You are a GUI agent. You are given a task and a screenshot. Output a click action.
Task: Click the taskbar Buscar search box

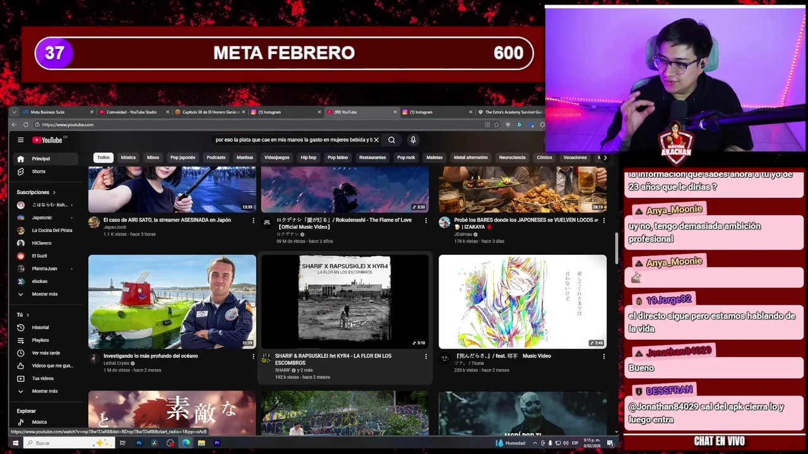[x=69, y=443]
